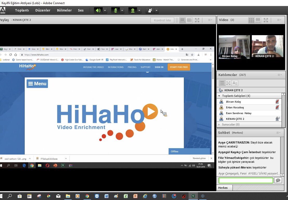This screenshot has height=200, width=288.
Task: Collapse the Toplantı Sahipleri group
Action: 219,96
